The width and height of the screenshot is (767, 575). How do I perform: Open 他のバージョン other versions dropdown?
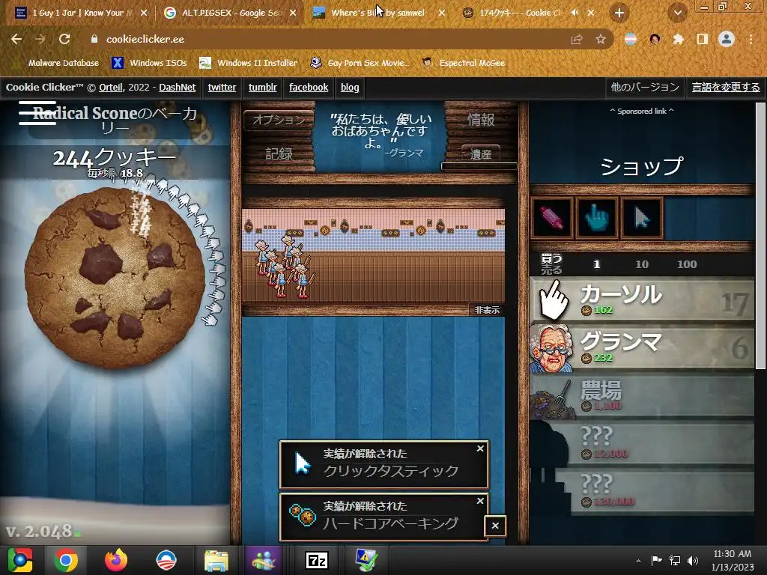645,88
